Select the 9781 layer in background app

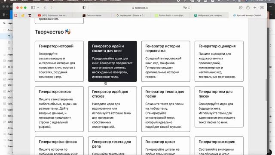8,85
